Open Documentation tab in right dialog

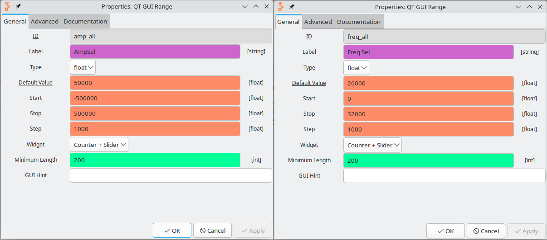click(x=359, y=22)
